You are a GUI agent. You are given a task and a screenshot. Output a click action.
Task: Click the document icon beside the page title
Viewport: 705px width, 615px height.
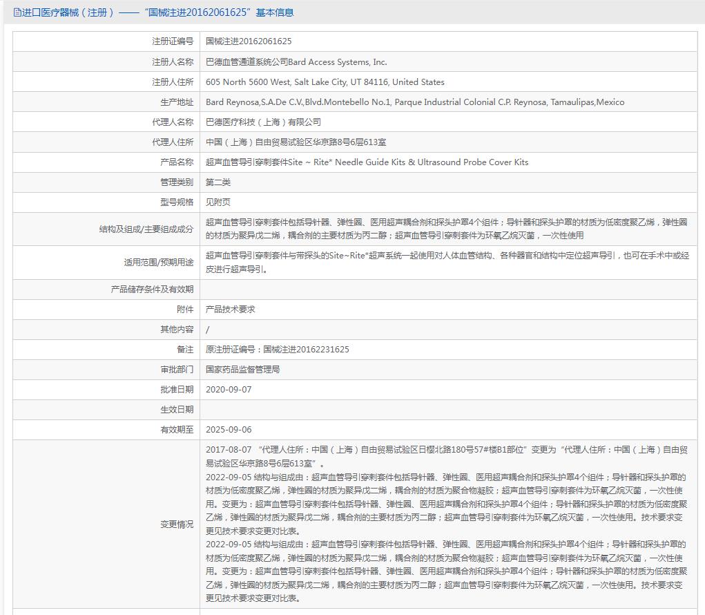(x=17, y=12)
